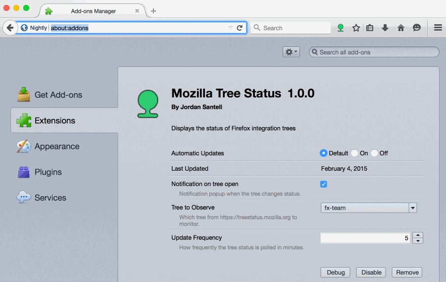The width and height of the screenshot is (446, 282).
Task: Click the back navigation arrow
Action: [10, 28]
